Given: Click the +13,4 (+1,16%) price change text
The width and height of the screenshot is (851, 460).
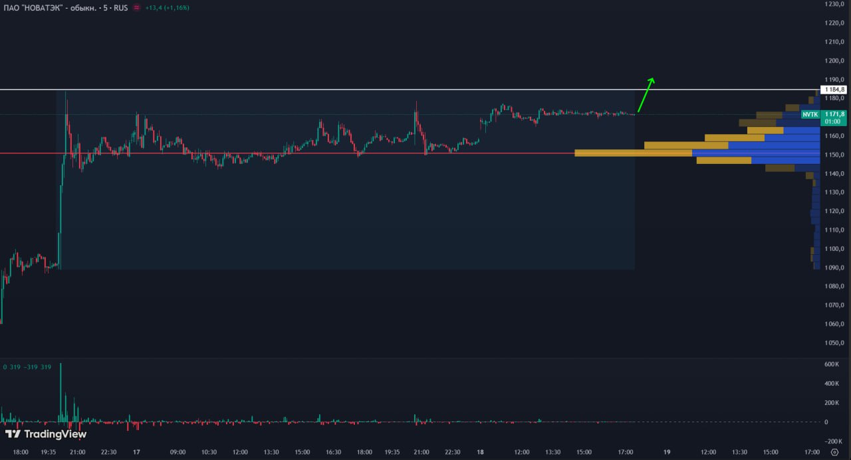Looking at the screenshot, I should [x=168, y=7].
